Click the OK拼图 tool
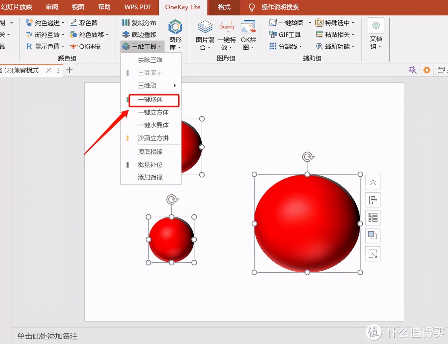 click(248, 34)
